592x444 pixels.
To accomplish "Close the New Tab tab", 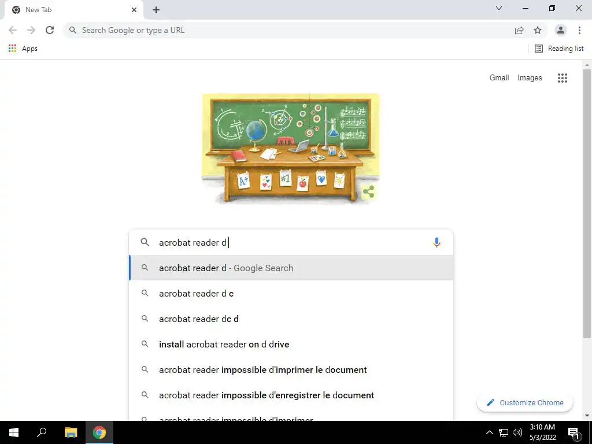I will tap(134, 10).
